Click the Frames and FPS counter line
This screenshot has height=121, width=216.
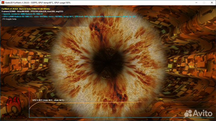pos(36,11)
